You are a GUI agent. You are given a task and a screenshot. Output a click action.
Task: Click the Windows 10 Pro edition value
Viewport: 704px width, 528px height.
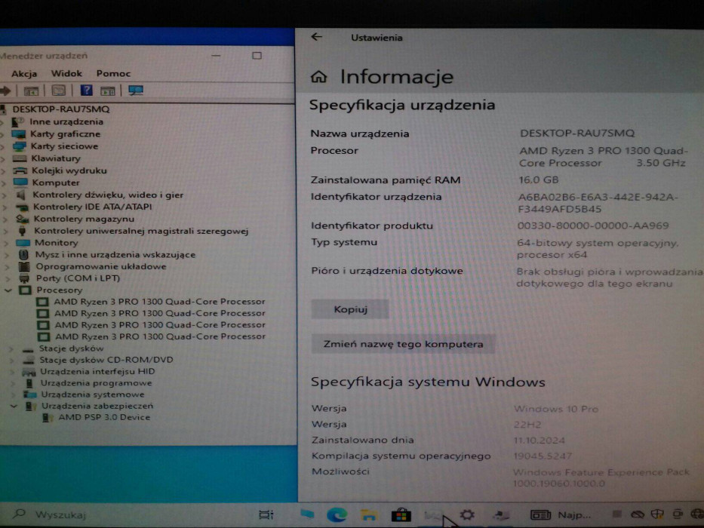click(x=556, y=409)
